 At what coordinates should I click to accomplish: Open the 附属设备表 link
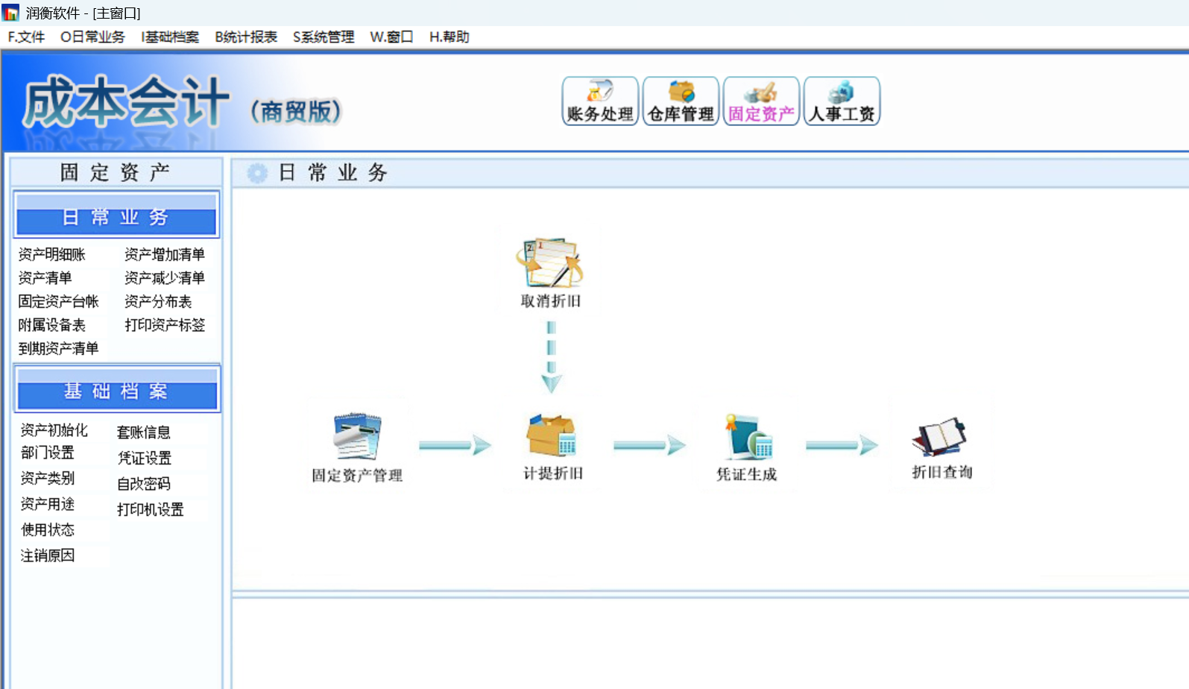tap(52, 325)
